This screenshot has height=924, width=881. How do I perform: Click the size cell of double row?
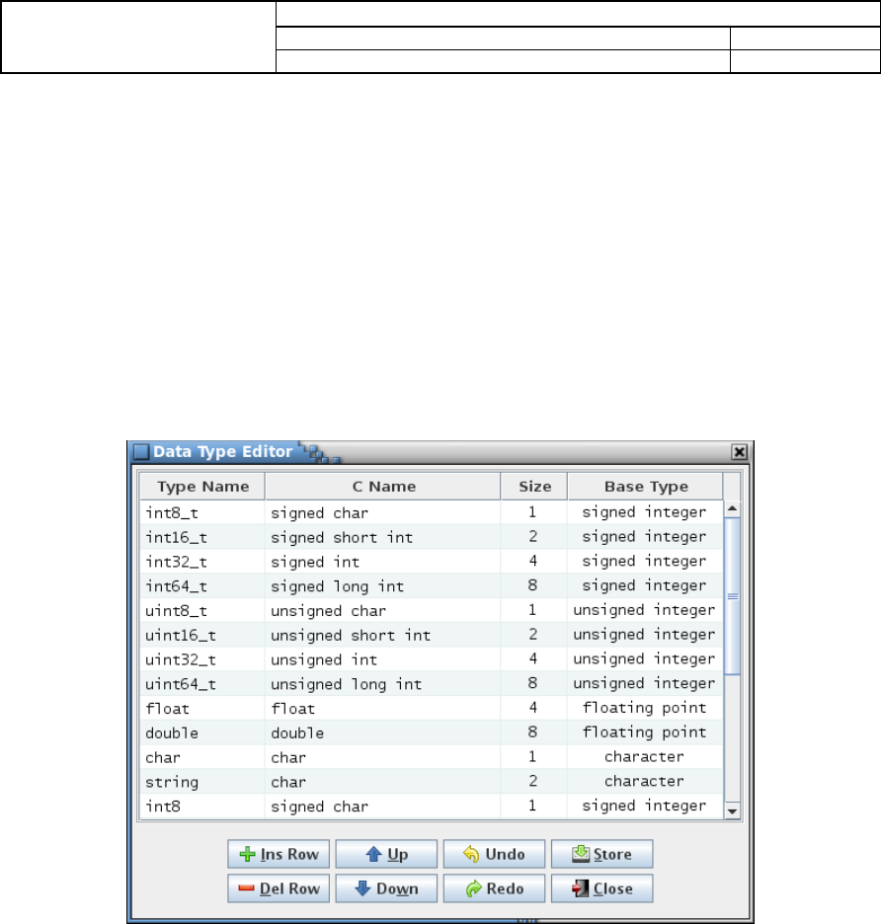(x=534, y=733)
